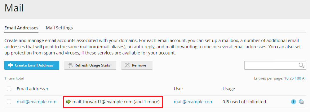Switch to the Mail Settings tab

point(59,28)
